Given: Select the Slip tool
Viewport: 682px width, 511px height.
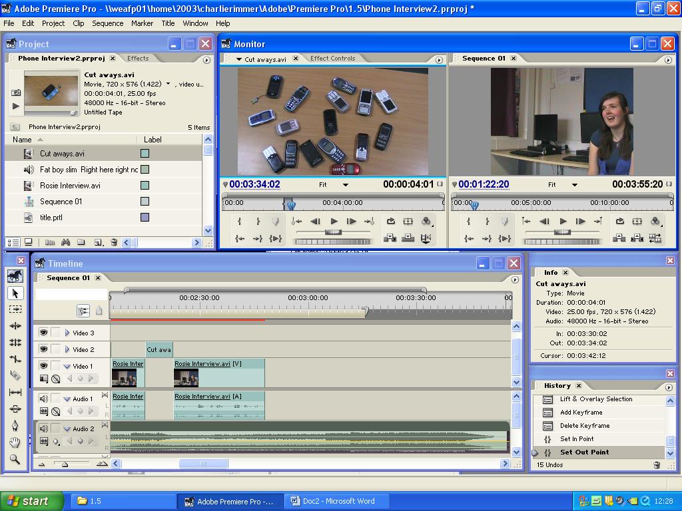Looking at the screenshot, I should click(15, 393).
